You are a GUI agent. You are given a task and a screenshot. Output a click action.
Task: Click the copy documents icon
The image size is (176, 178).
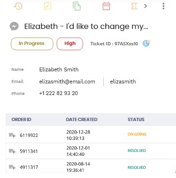[x=76, y=6]
